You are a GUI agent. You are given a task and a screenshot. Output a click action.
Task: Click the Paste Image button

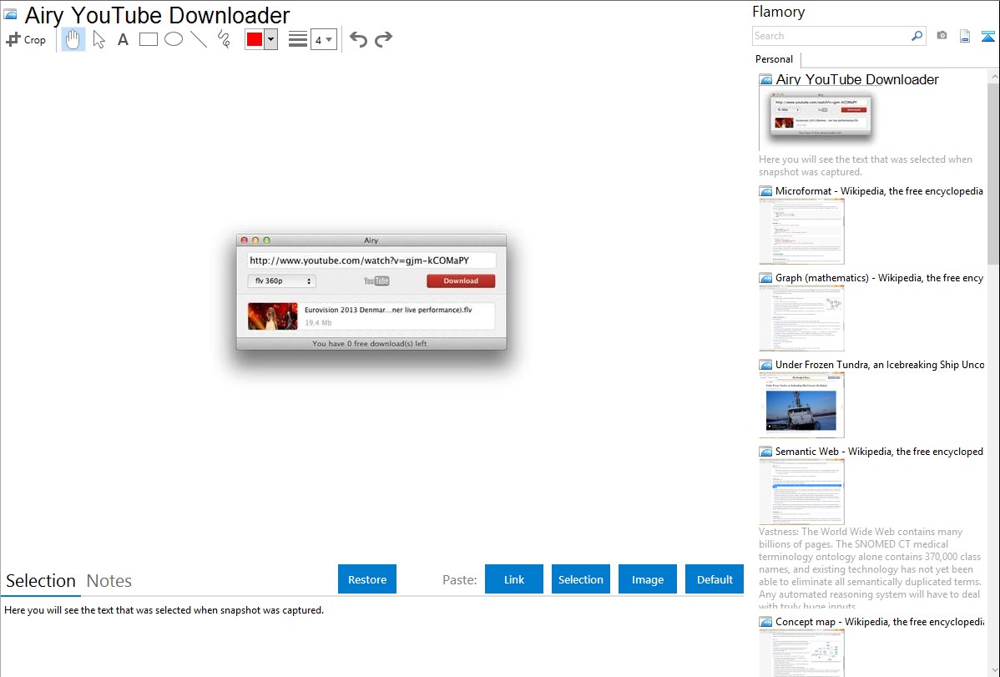point(647,579)
